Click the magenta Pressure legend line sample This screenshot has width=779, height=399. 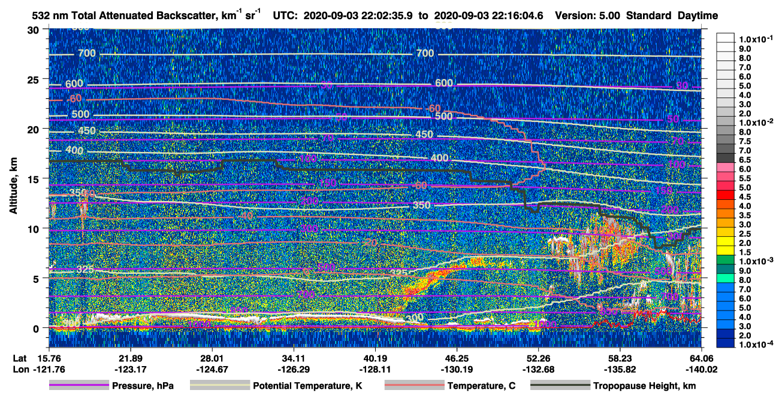point(79,386)
